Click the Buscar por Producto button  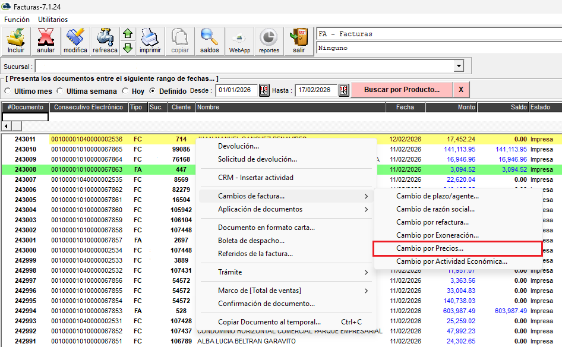402,90
